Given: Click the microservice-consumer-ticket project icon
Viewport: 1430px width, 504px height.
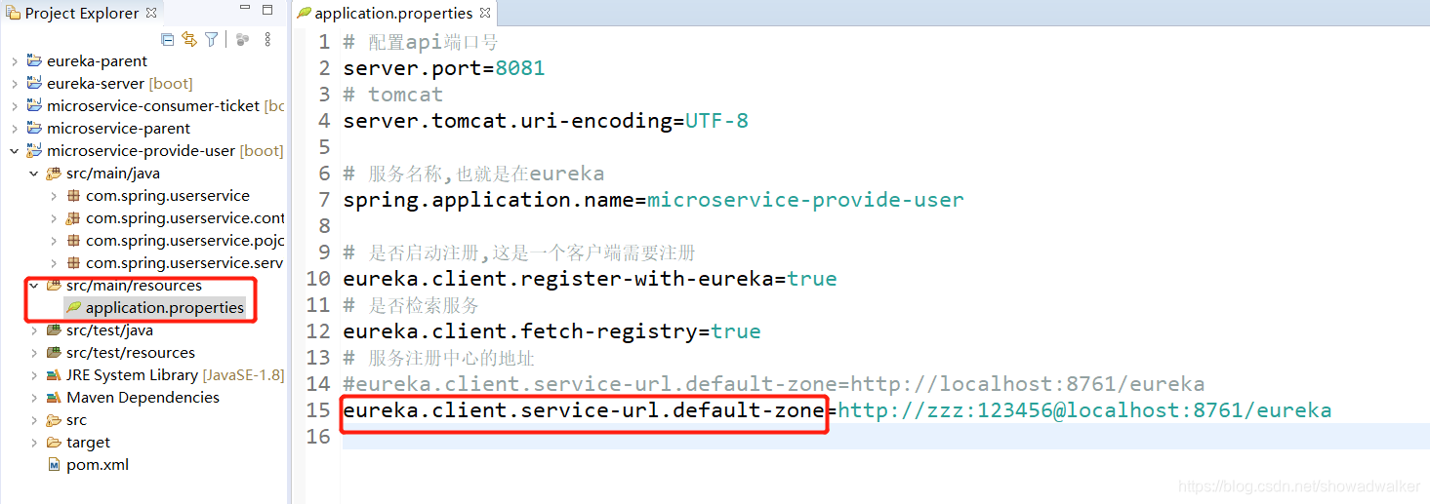Looking at the screenshot, I should tap(33, 105).
